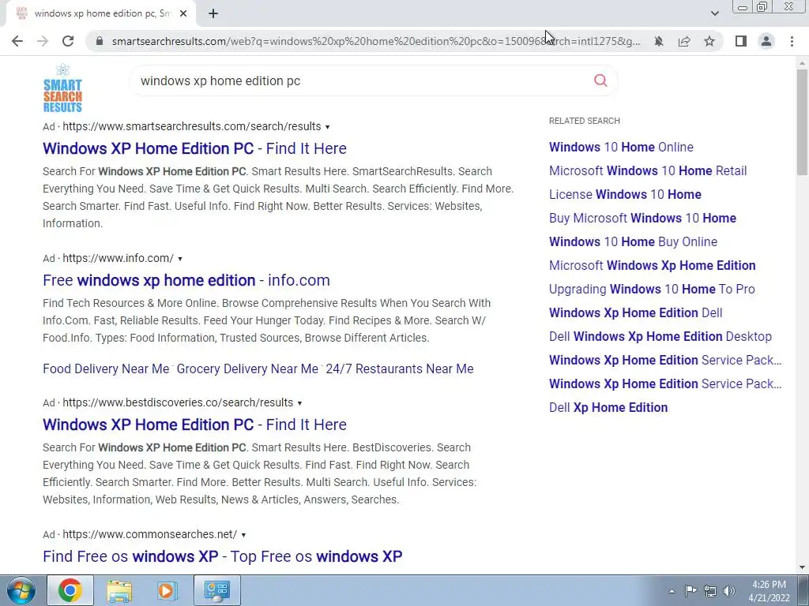Open related search Windows 10 Home Online
809x606 pixels.
tap(621, 147)
